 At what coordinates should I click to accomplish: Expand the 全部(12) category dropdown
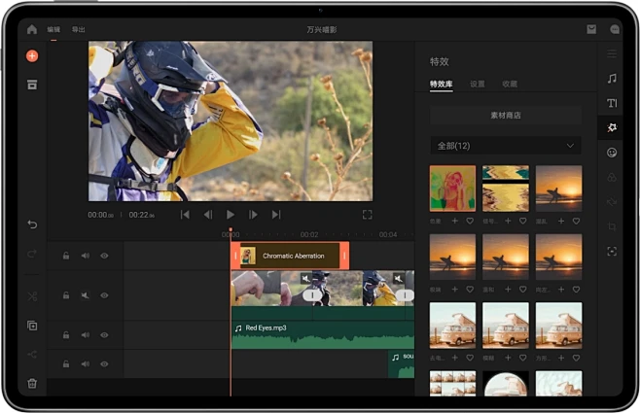[505, 146]
